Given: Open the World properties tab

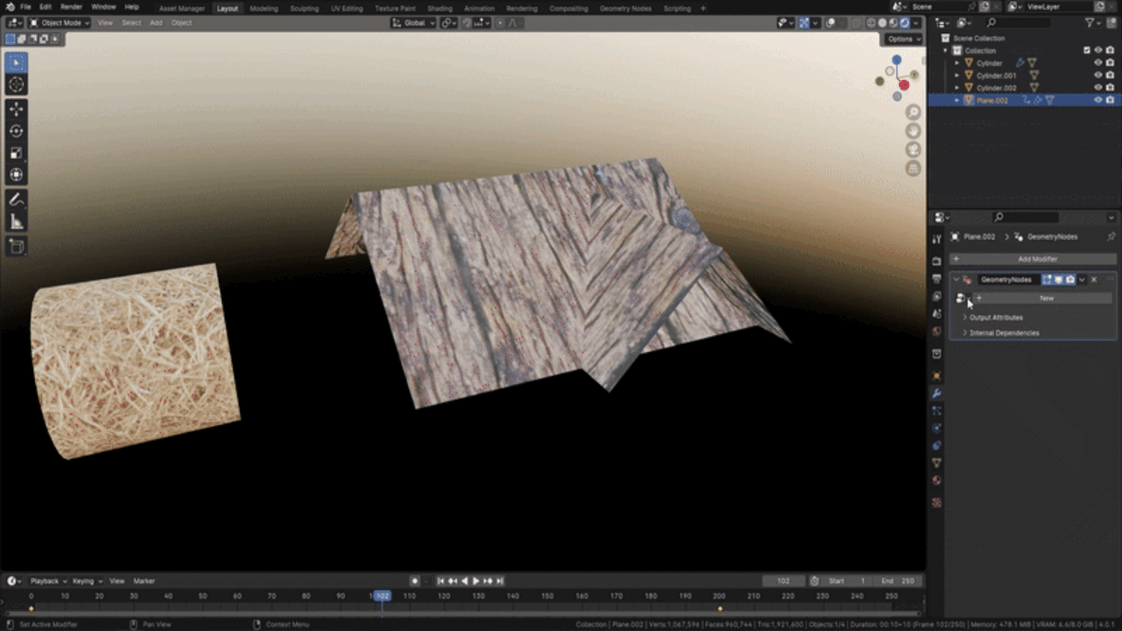Looking at the screenshot, I should click(936, 331).
